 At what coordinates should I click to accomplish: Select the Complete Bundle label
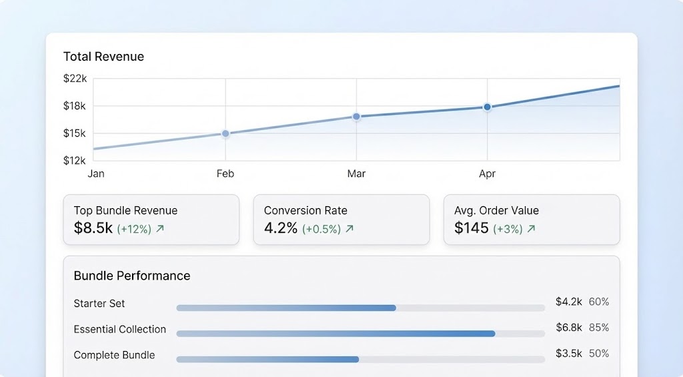click(x=114, y=355)
